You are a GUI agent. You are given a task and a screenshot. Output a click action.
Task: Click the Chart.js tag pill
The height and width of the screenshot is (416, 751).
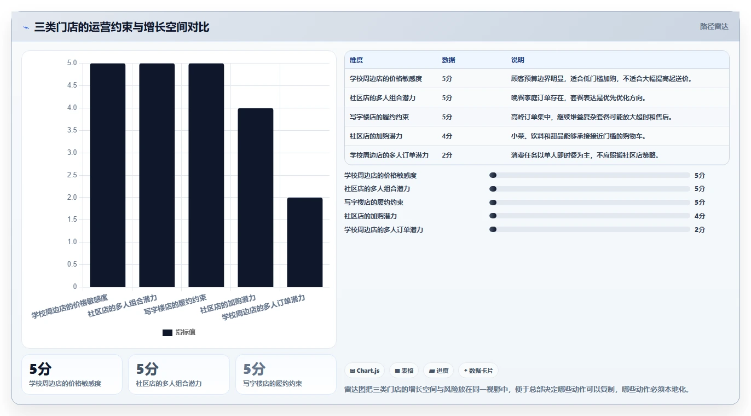365,371
